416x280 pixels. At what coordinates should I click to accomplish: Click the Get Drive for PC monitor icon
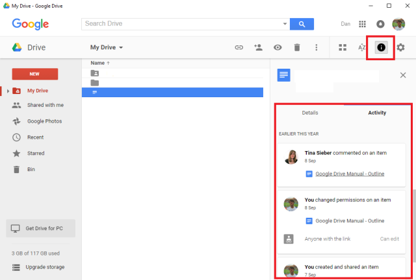point(15,228)
